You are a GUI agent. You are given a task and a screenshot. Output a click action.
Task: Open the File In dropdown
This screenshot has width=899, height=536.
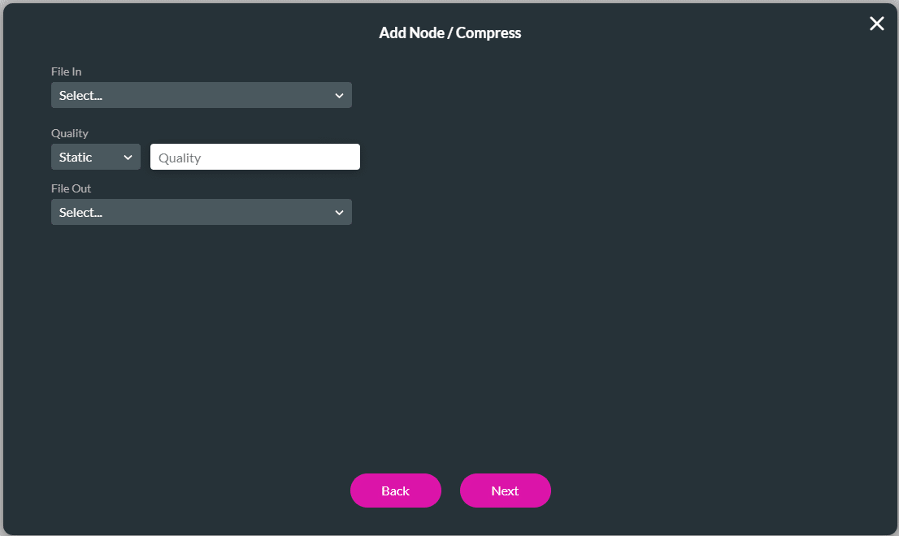(201, 95)
